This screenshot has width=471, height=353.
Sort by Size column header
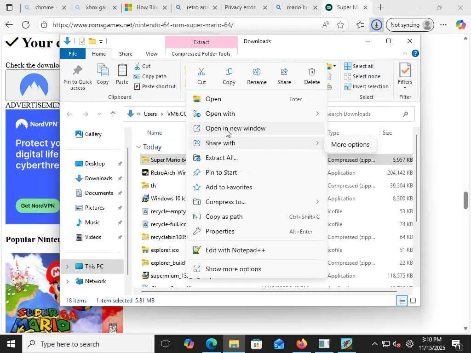click(x=387, y=133)
